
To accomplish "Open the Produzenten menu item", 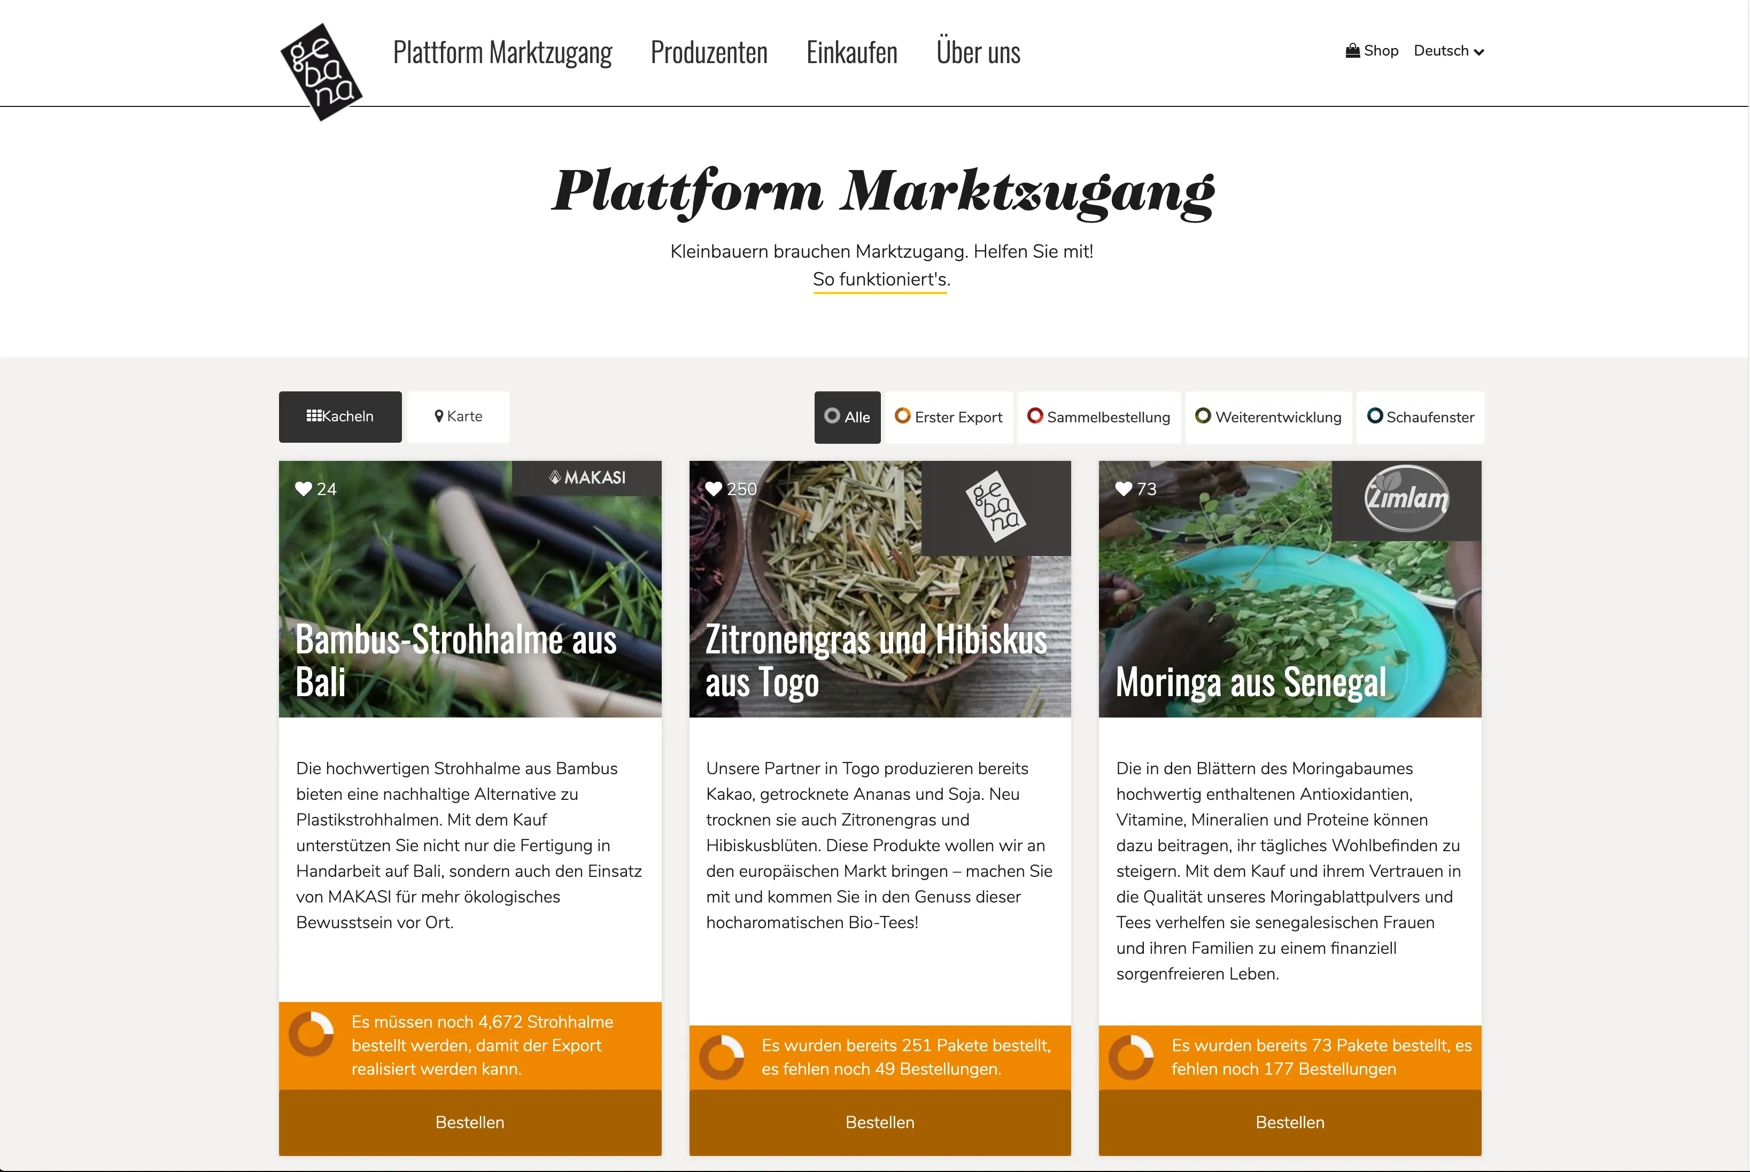I will tap(709, 52).
